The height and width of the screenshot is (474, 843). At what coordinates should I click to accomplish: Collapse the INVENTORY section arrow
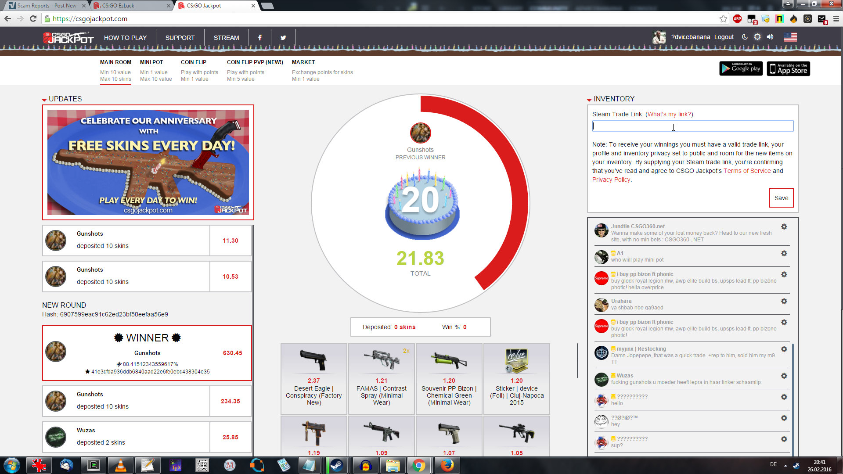589,100
